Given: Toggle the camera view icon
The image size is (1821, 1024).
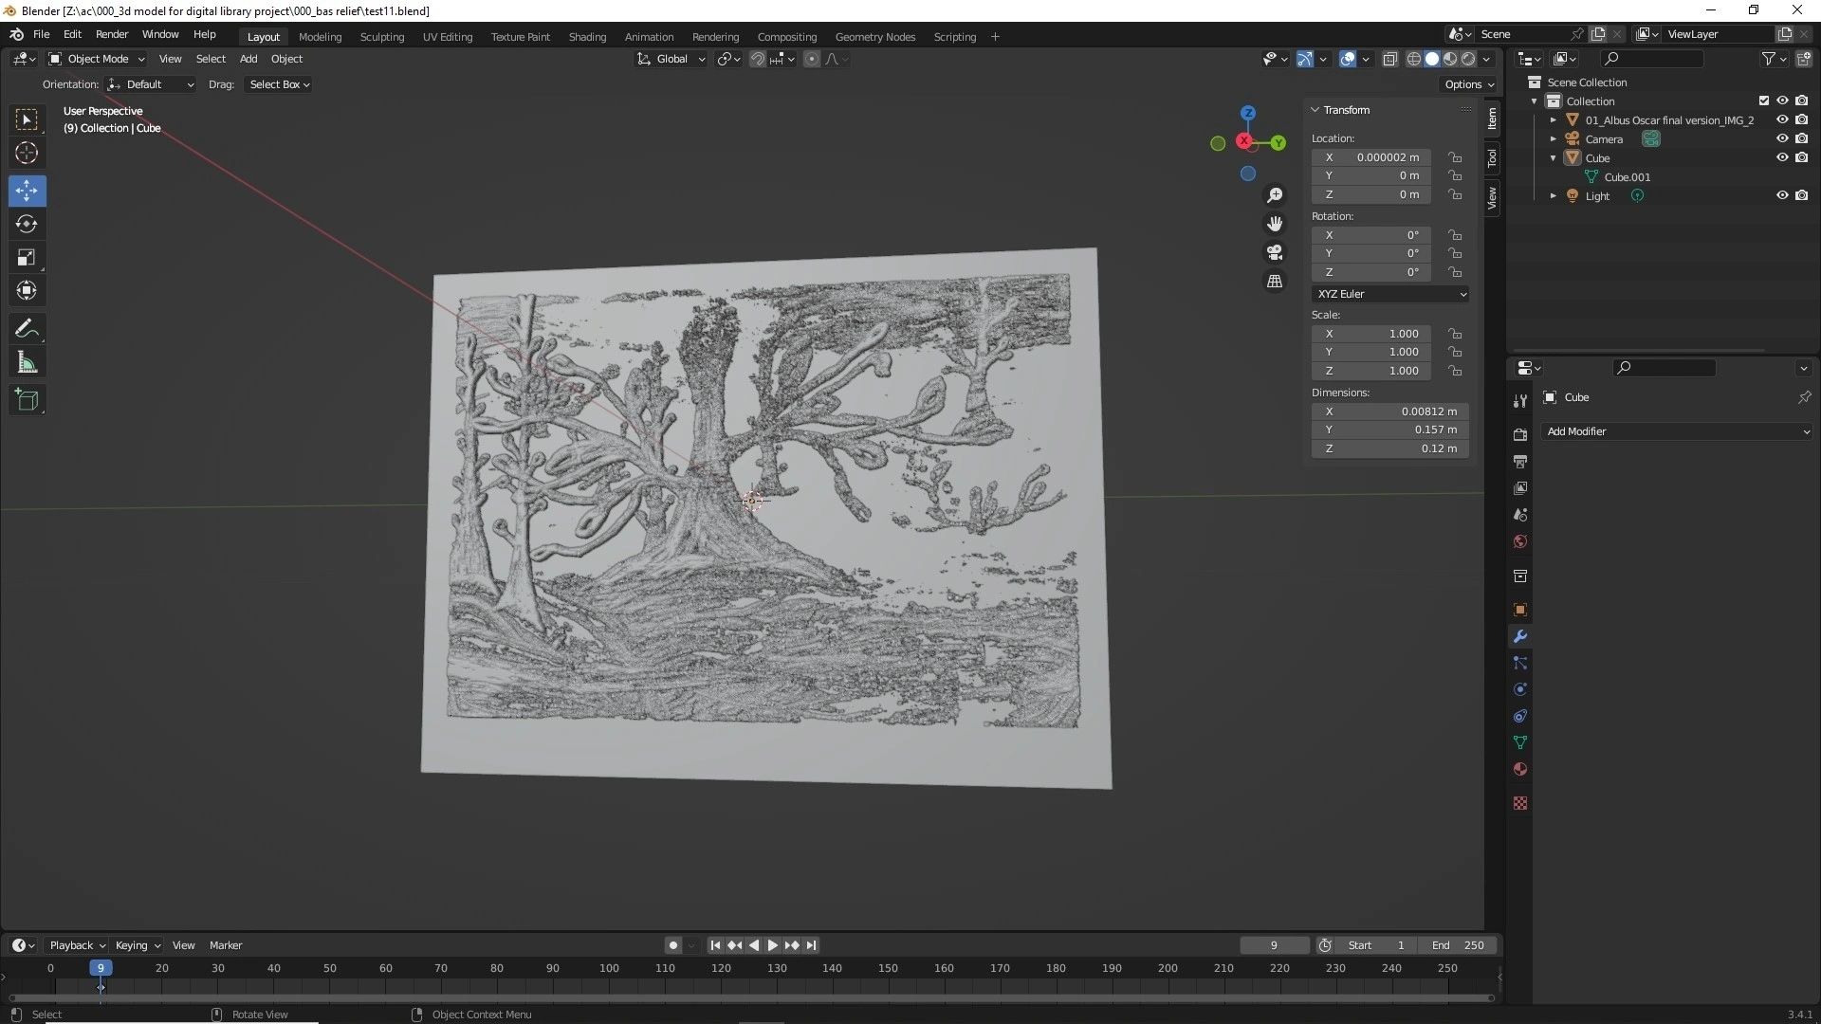Looking at the screenshot, I should (x=1275, y=252).
